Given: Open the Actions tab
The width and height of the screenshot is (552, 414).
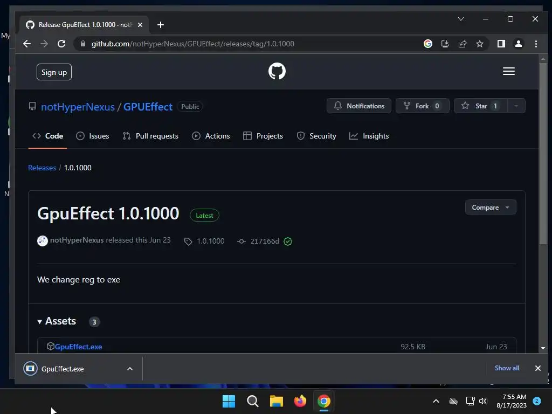Looking at the screenshot, I should coord(211,136).
